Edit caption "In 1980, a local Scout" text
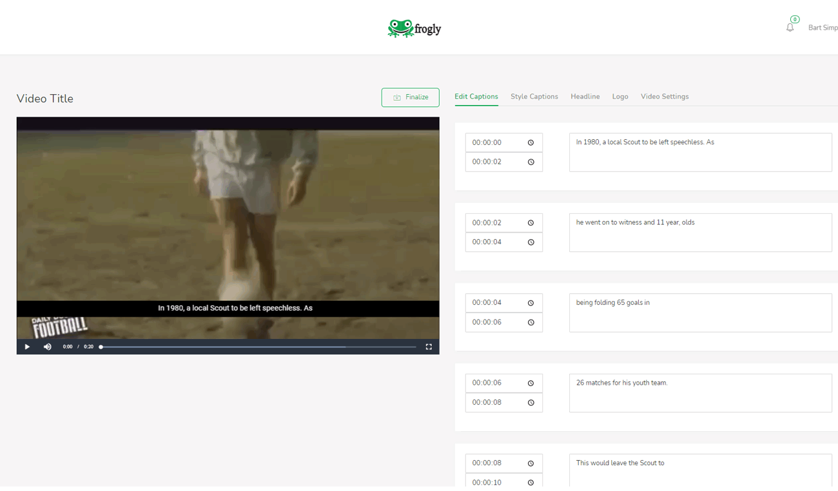Image resolution: width=838 pixels, height=491 pixels. (700, 152)
